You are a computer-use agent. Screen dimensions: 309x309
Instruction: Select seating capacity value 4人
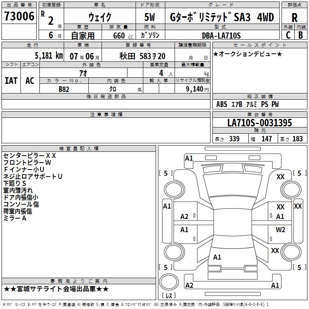point(166,73)
